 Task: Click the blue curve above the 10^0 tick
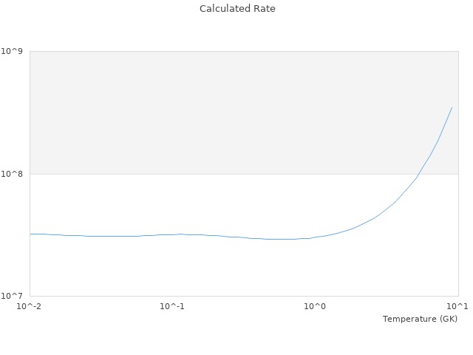click(316, 237)
